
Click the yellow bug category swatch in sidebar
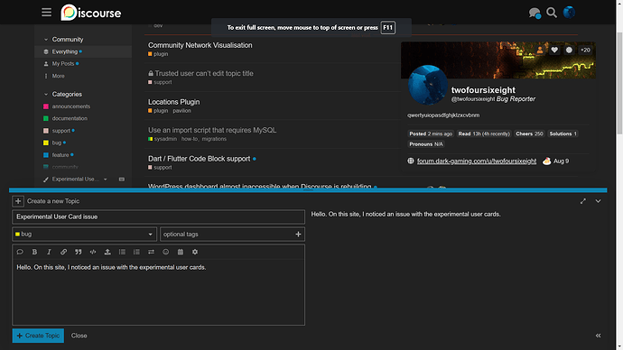46,143
